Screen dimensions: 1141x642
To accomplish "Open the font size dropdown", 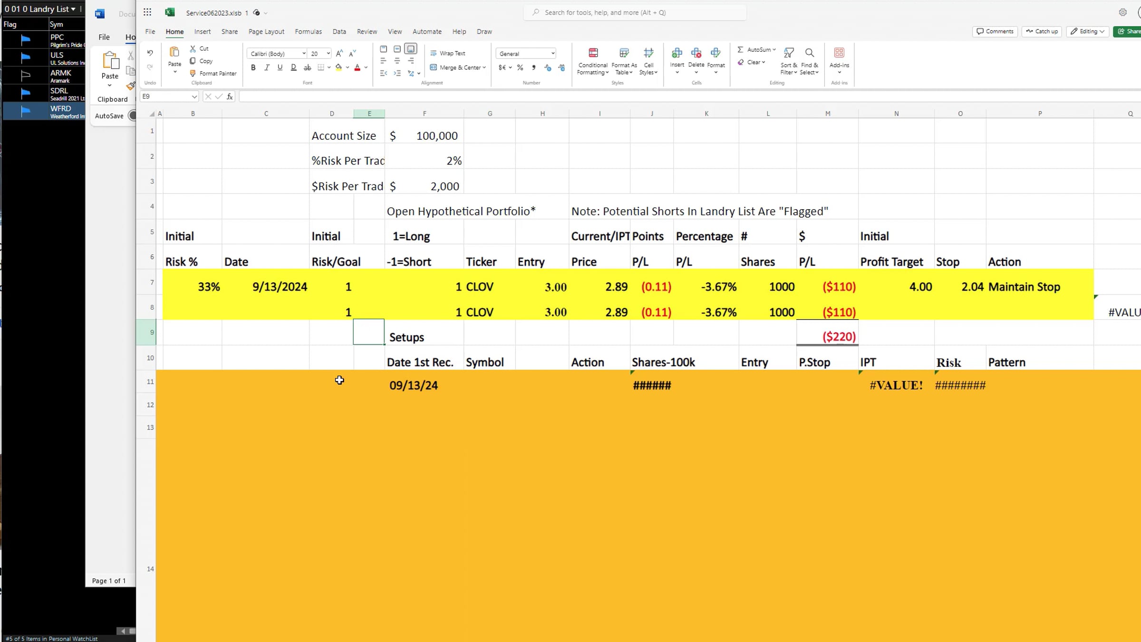I will [328, 53].
